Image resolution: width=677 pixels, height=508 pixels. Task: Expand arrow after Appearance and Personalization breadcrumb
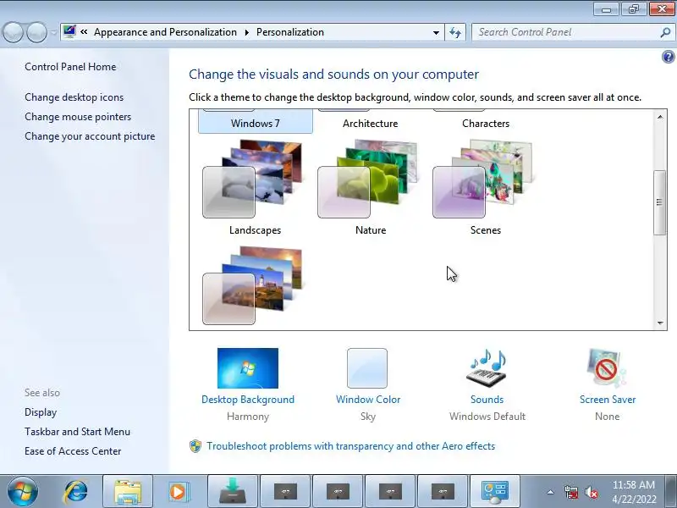(246, 32)
